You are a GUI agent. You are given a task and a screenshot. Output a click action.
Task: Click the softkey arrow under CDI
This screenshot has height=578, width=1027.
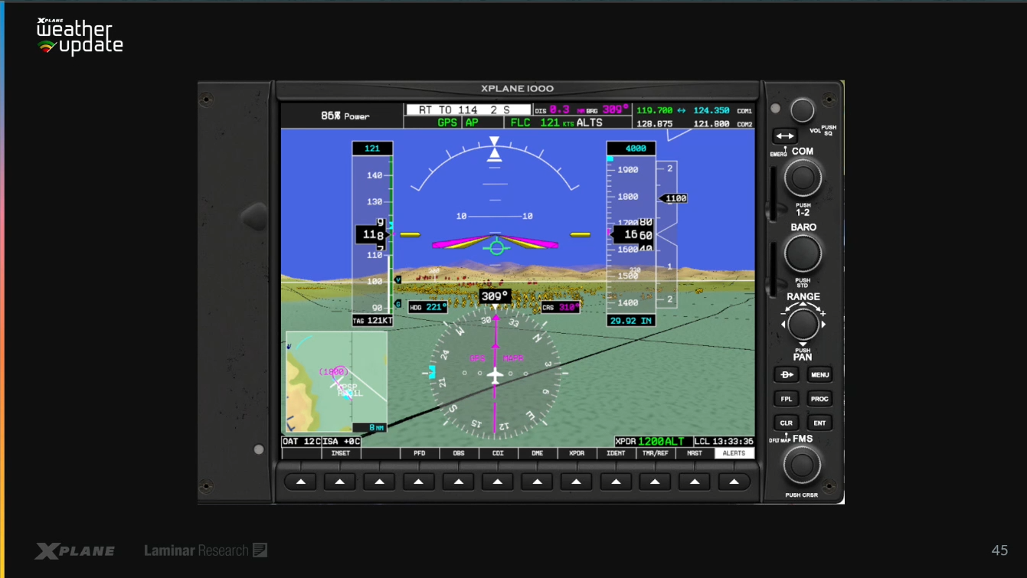point(498,482)
